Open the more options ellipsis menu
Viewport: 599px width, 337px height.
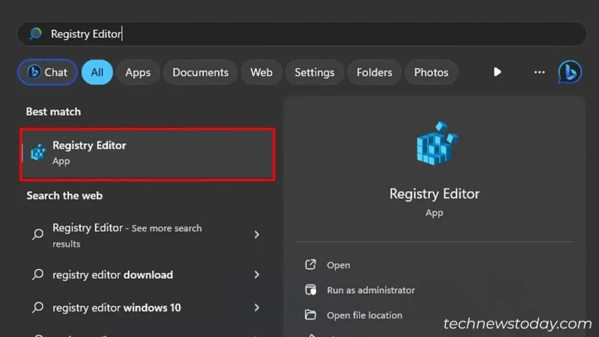[539, 71]
